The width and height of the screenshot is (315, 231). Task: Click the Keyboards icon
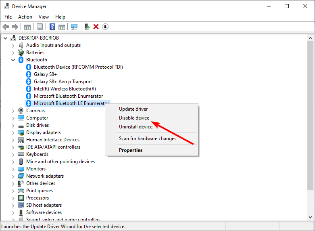point(21,154)
